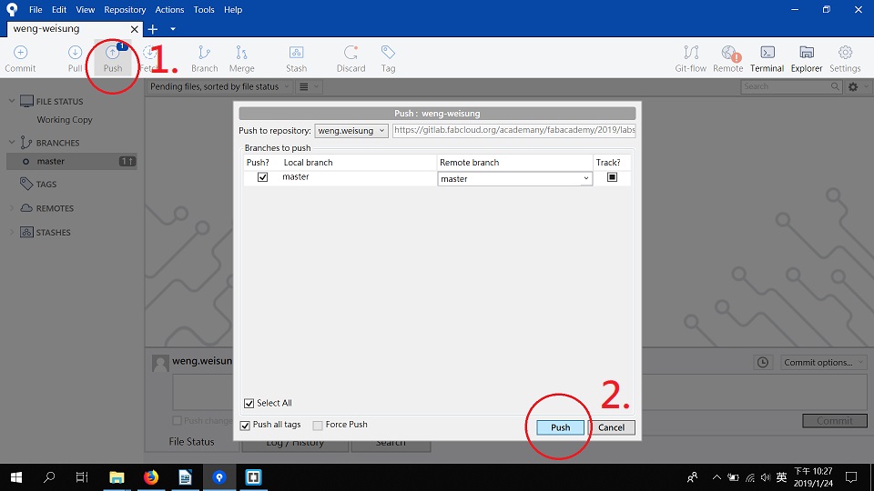The image size is (874, 491).
Task: Open the Edit menu
Action: pos(58,9)
